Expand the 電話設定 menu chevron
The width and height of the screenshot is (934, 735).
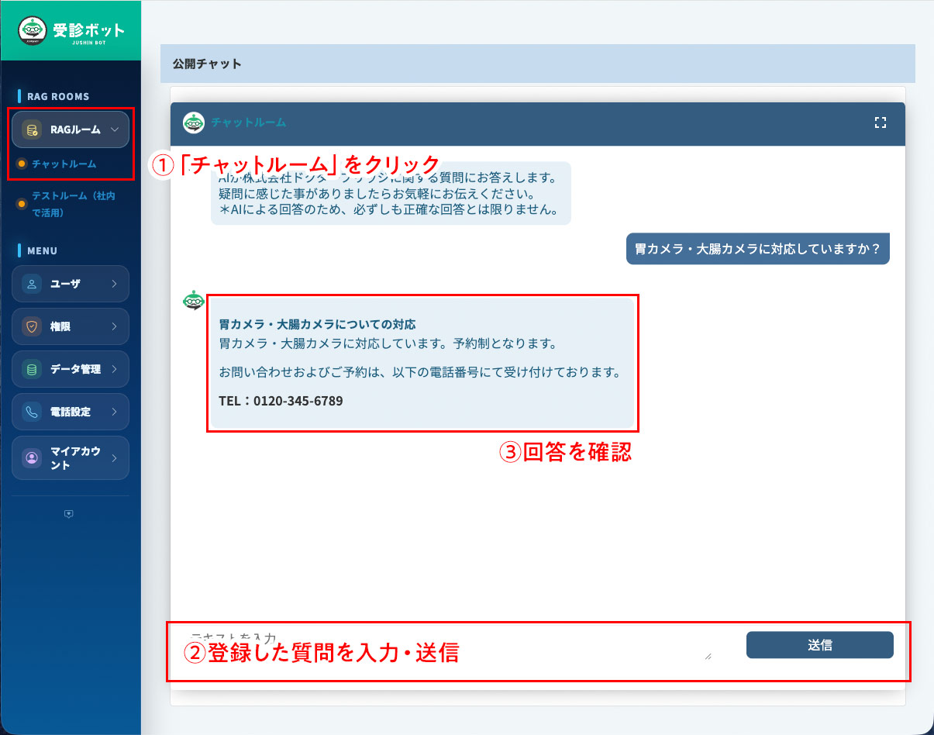coord(114,412)
